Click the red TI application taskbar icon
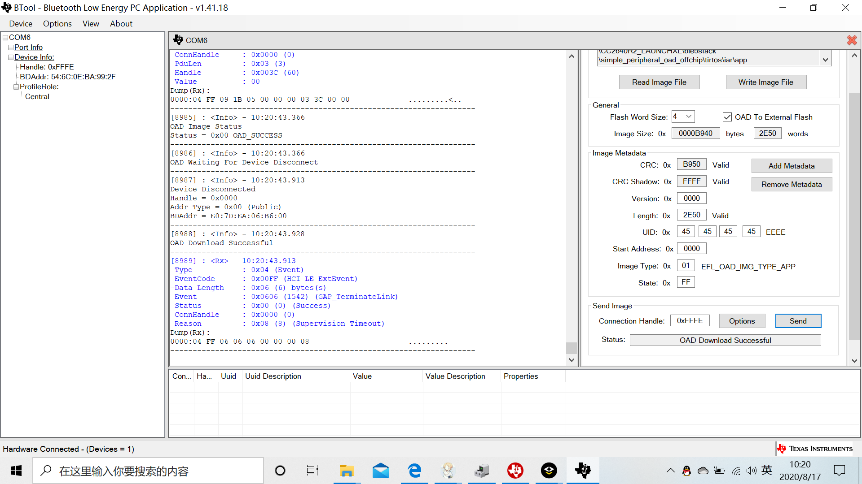This screenshot has height=484, width=862. click(x=515, y=471)
